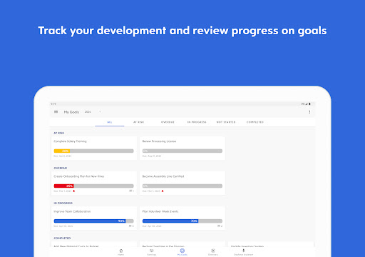Open comments on Improve Team Collaboration card
The width and height of the screenshot is (365, 257).
(x=131, y=226)
